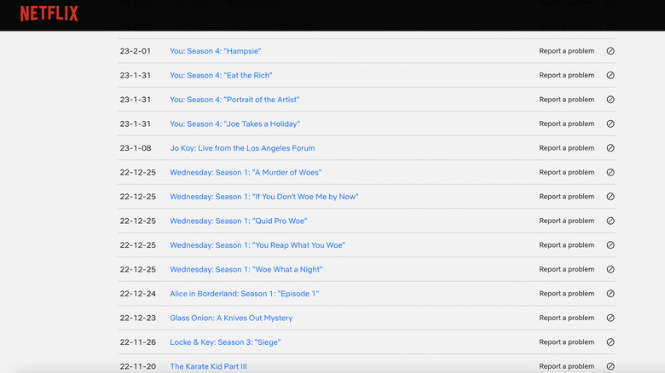This screenshot has width=665, height=373.
Task: Click date 22-12-23 beside Glass Onion
Action: [138, 318]
